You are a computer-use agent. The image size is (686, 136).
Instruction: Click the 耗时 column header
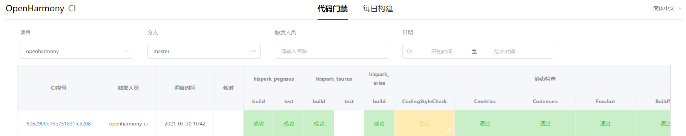point(228,88)
